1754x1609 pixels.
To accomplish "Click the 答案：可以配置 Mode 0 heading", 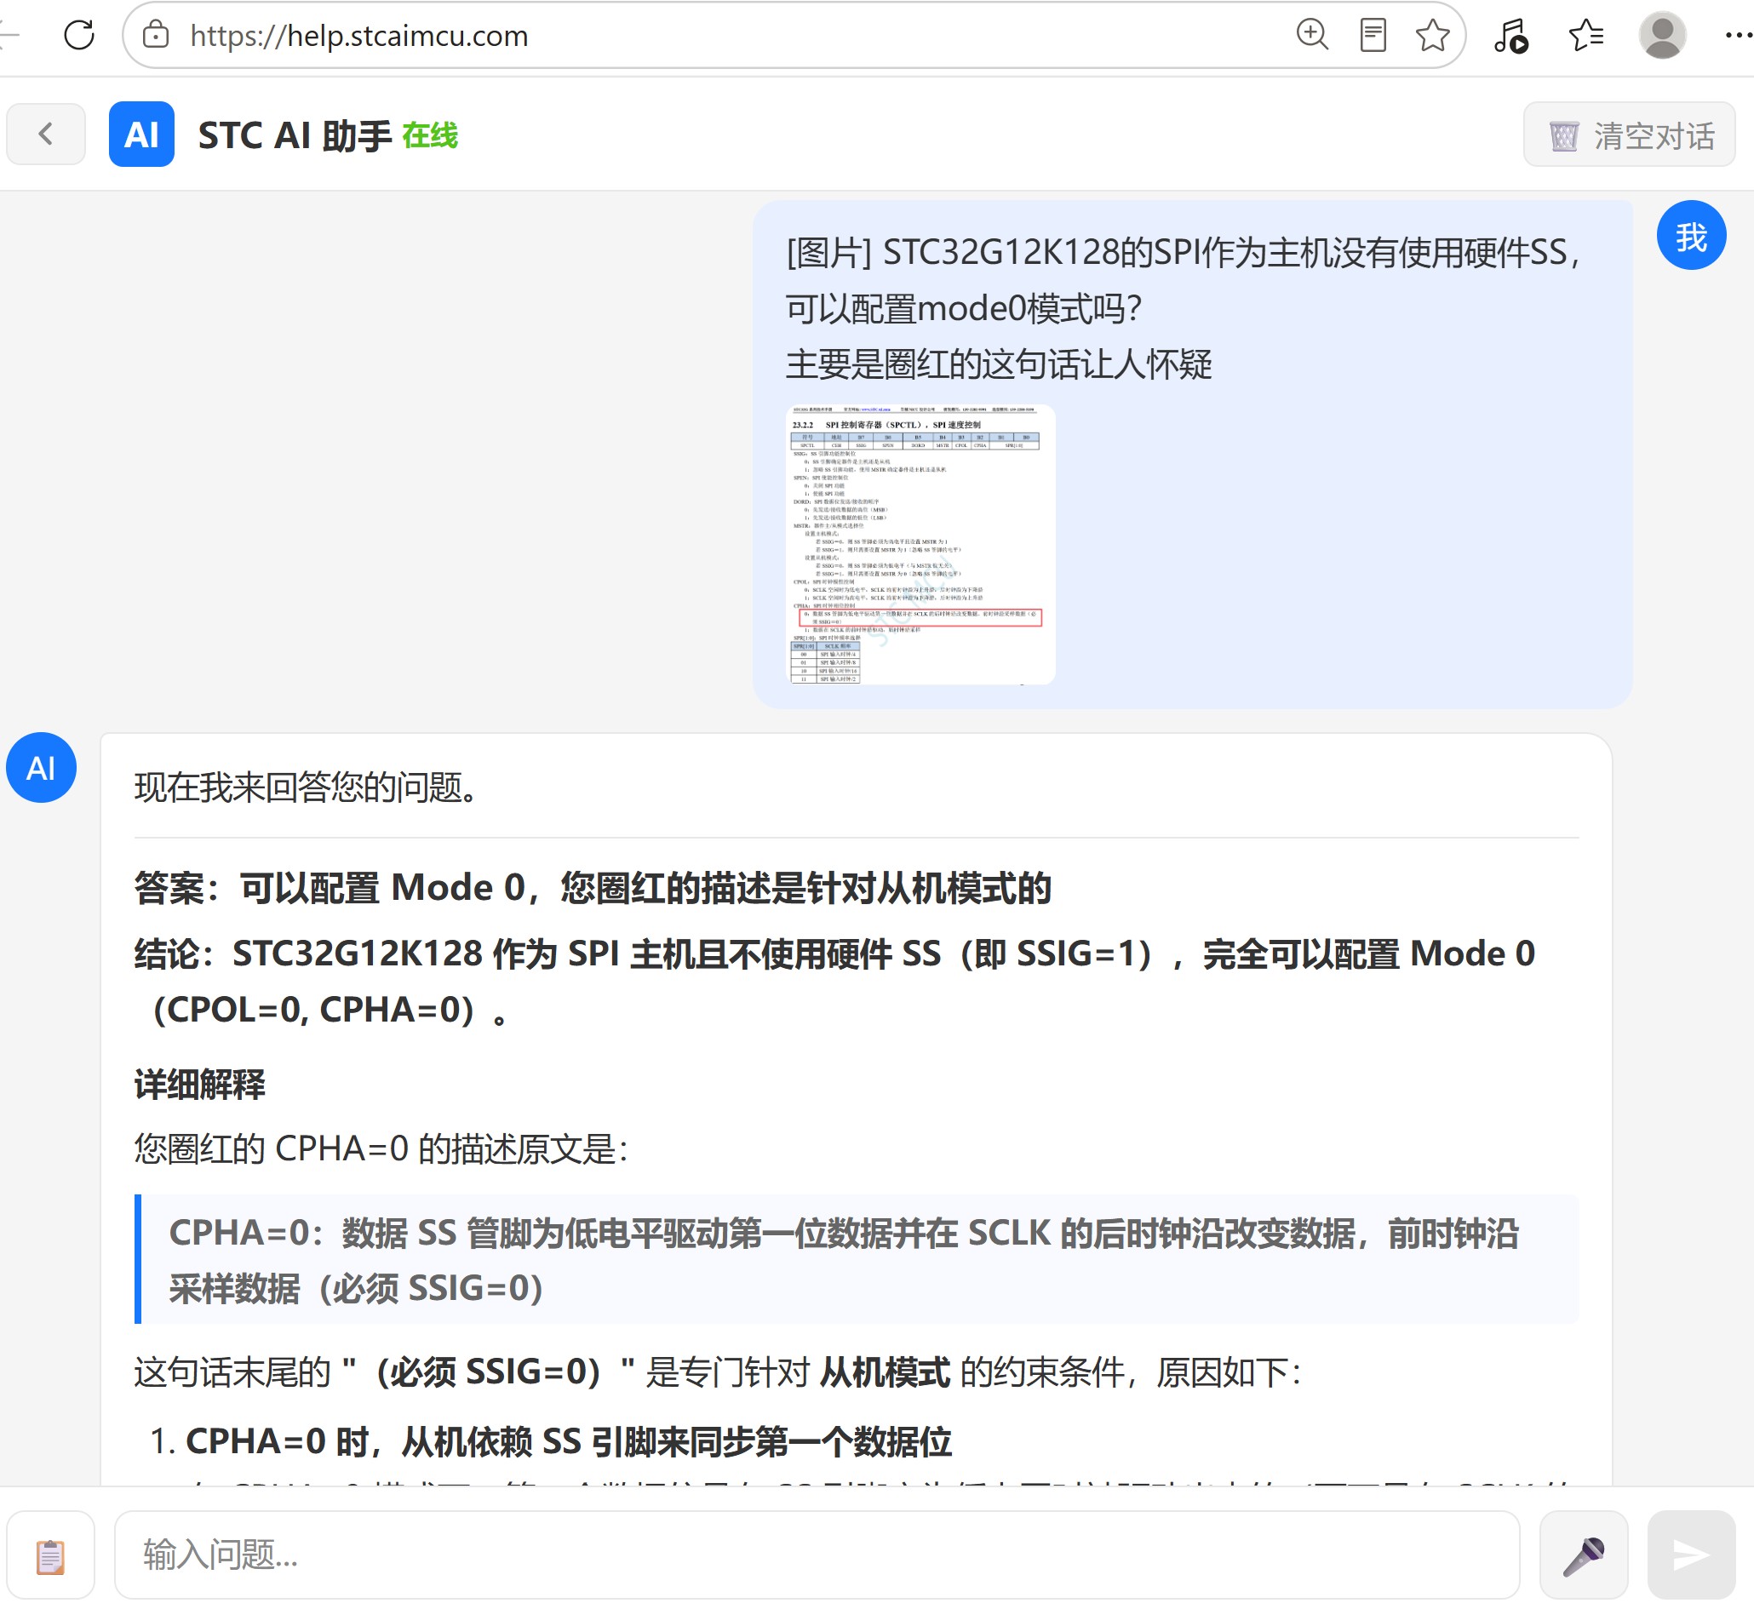I will pos(593,888).
